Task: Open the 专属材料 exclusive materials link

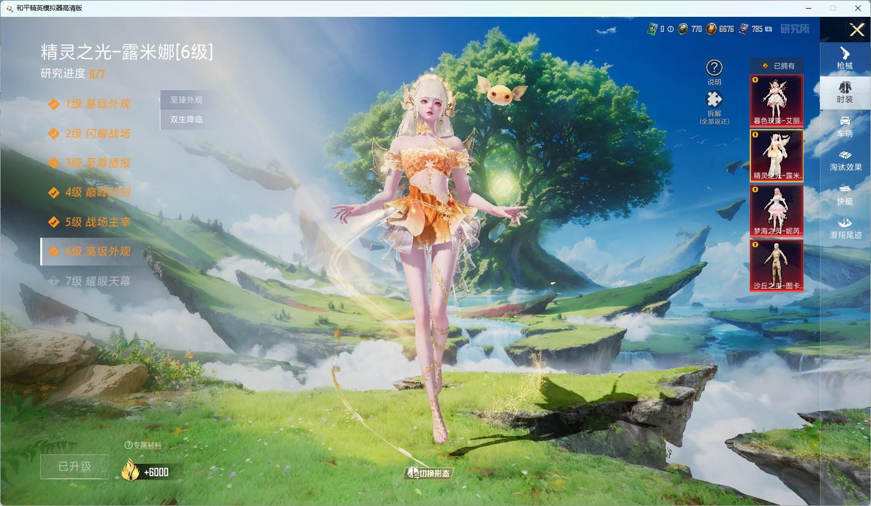Action: (x=144, y=445)
